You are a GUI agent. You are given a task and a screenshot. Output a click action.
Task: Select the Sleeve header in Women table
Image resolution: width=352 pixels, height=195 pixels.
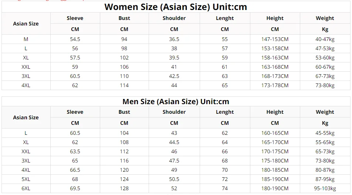pos(75,18)
